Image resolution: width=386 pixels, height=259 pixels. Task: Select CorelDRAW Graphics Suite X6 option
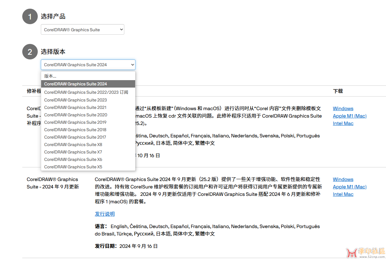click(x=88, y=159)
